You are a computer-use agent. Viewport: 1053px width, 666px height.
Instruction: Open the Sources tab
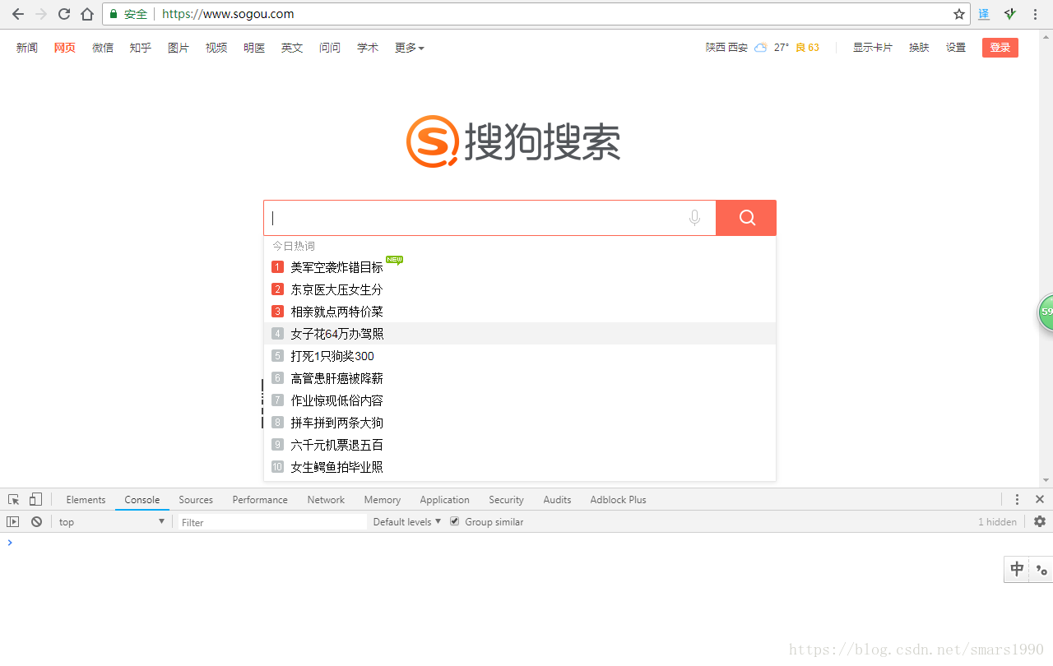[196, 499]
